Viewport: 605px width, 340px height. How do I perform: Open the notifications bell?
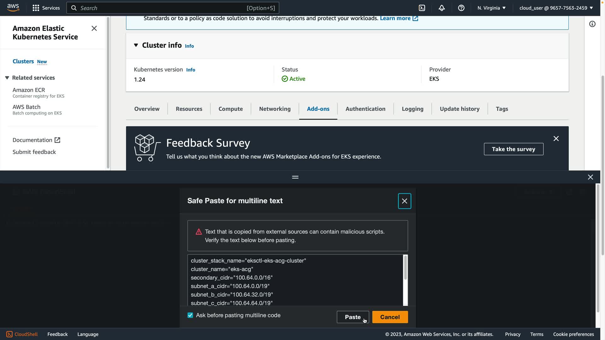[441, 8]
